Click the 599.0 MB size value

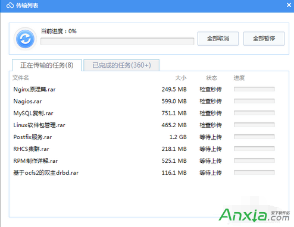(174, 101)
